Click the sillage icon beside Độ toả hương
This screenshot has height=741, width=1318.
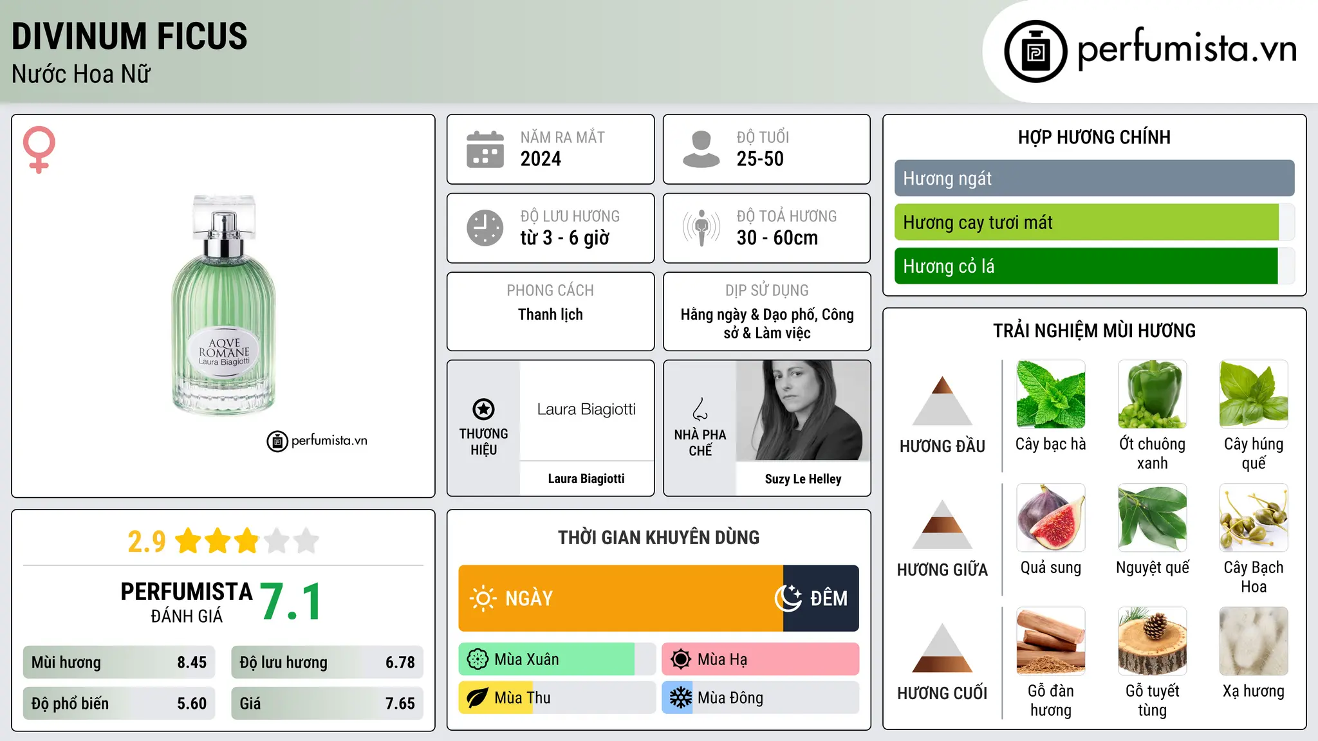[701, 228]
